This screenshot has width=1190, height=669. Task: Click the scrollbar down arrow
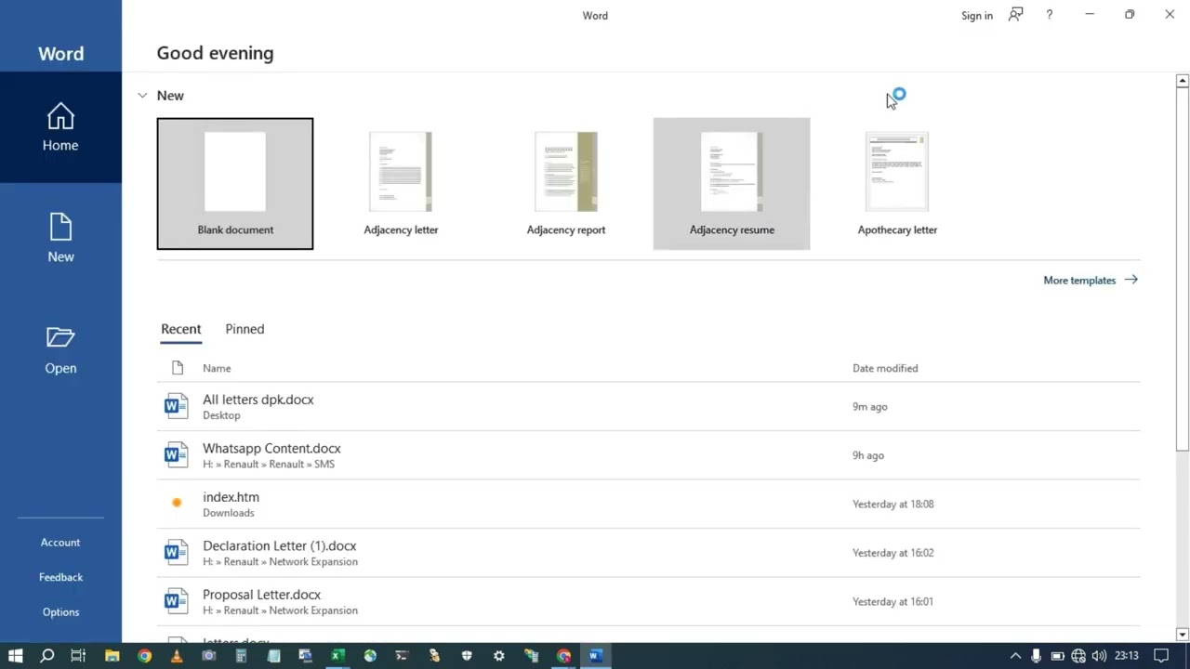(x=1183, y=635)
